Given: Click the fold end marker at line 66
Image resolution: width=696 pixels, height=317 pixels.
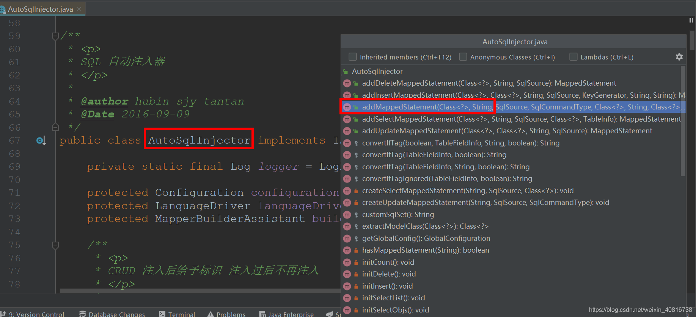Looking at the screenshot, I should [55, 127].
